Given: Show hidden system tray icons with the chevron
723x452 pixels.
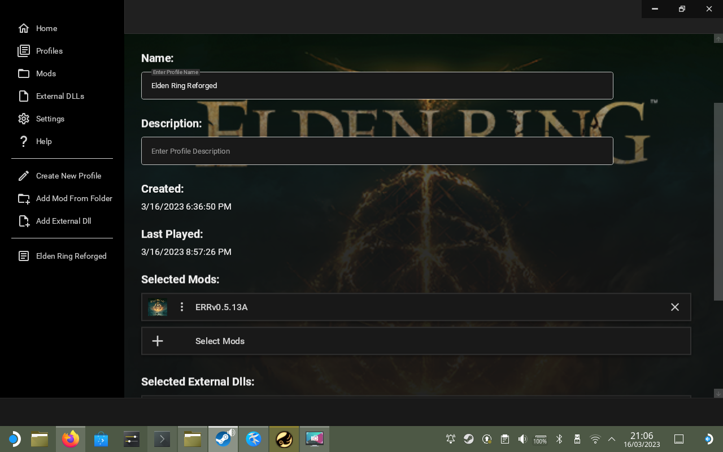Looking at the screenshot, I should click(x=612, y=439).
